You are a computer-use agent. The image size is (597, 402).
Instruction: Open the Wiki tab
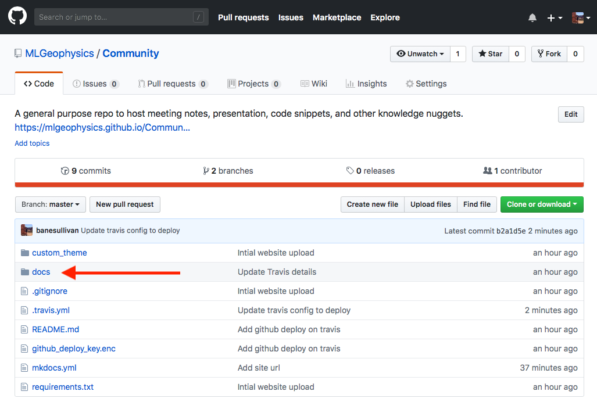click(x=314, y=84)
